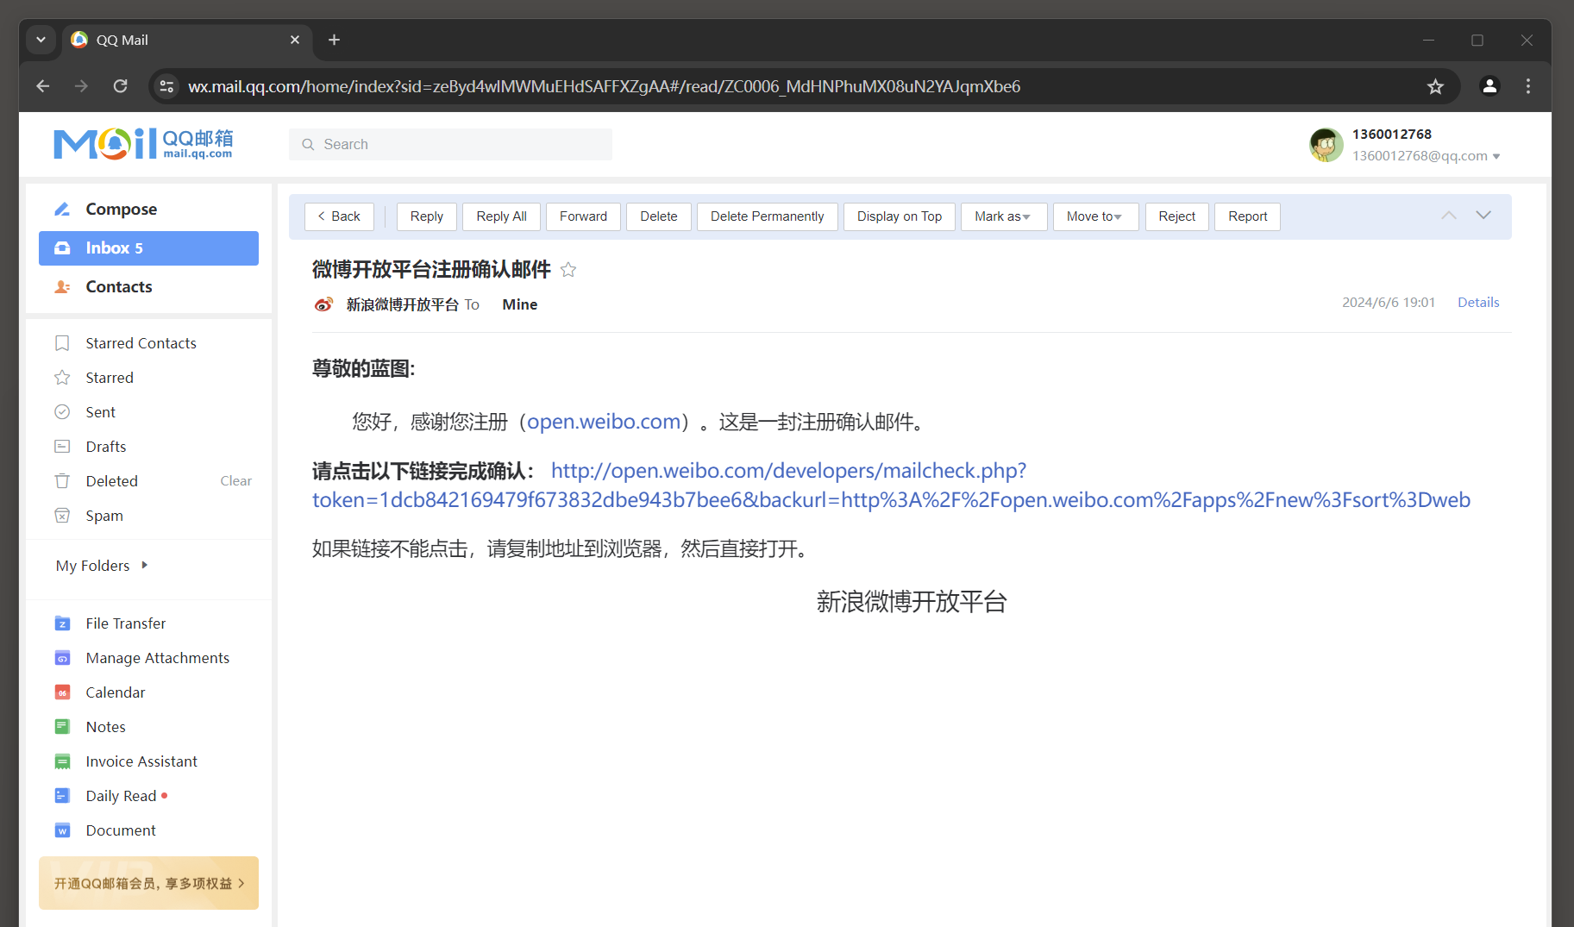Click sender name 新浪微博开放平台

[403, 304]
